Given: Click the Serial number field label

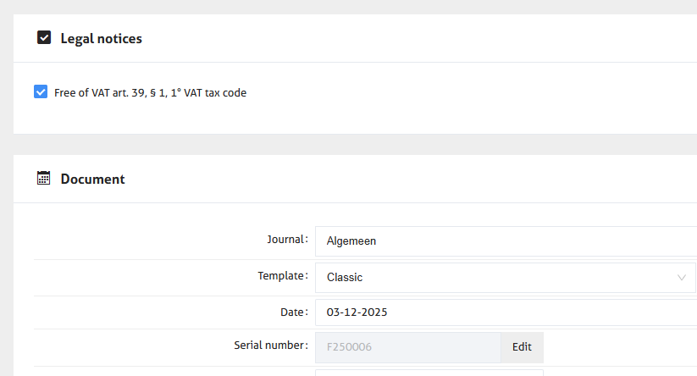Looking at the screenshot, I should click(270, 346).
